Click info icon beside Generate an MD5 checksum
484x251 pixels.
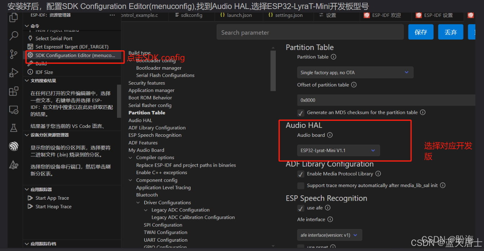coord(423,112)
